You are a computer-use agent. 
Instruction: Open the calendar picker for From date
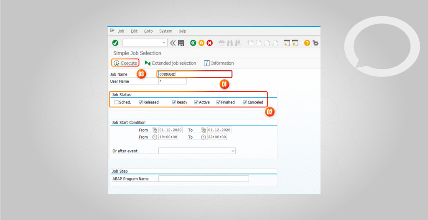click(155, 130)
